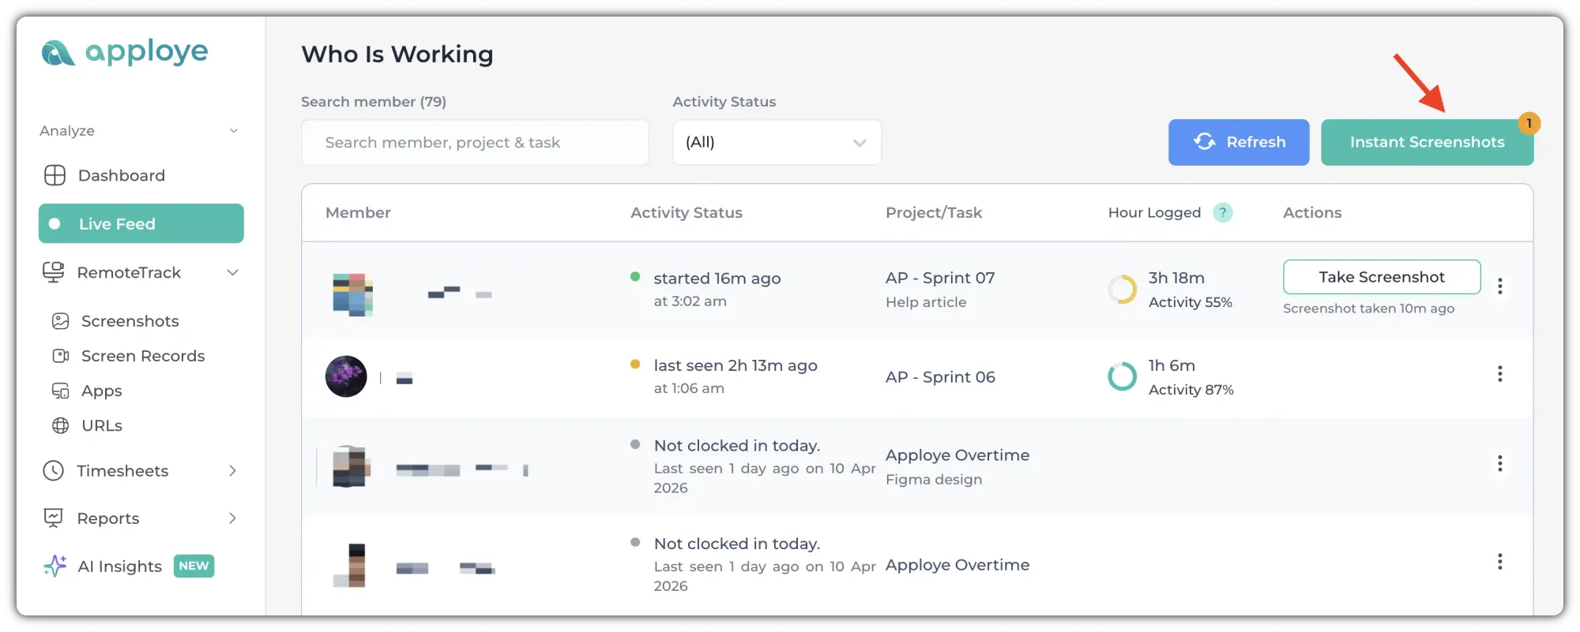Viewport: 1580px width, 632px height.
Task: Collapse the Analyze section chevron
Action: click(x=233, y=131)
